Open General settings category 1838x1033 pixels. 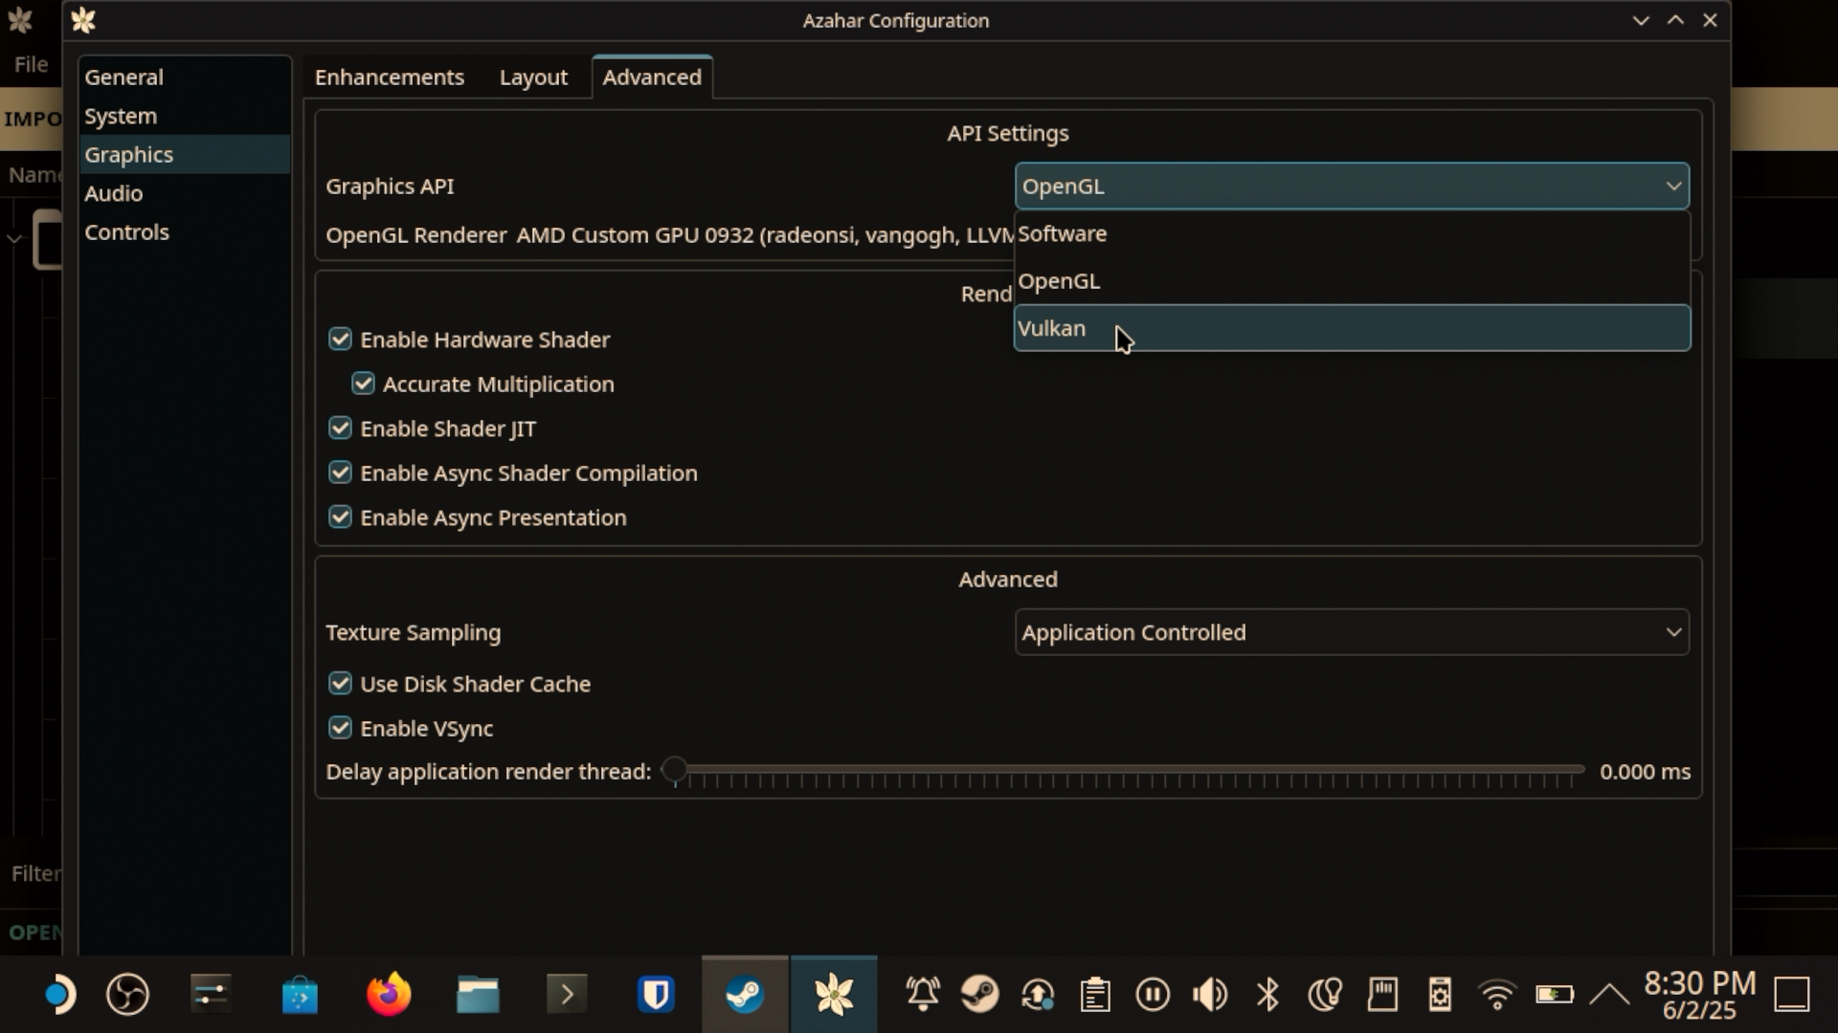[184, 77]
